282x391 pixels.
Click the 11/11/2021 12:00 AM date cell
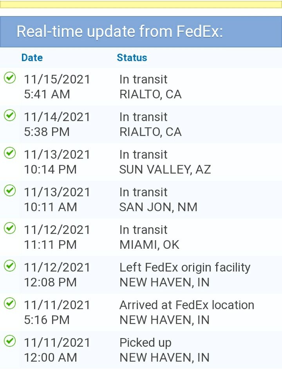[57, 350]
